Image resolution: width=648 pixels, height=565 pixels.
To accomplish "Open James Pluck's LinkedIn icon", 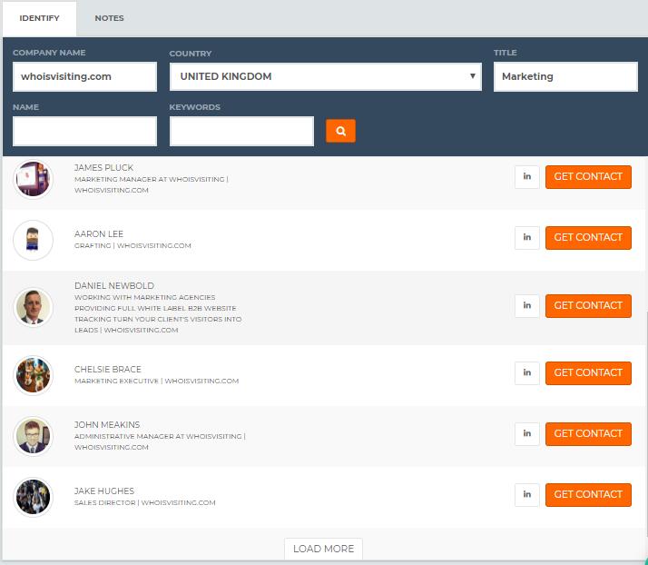I will pos(527,176).
